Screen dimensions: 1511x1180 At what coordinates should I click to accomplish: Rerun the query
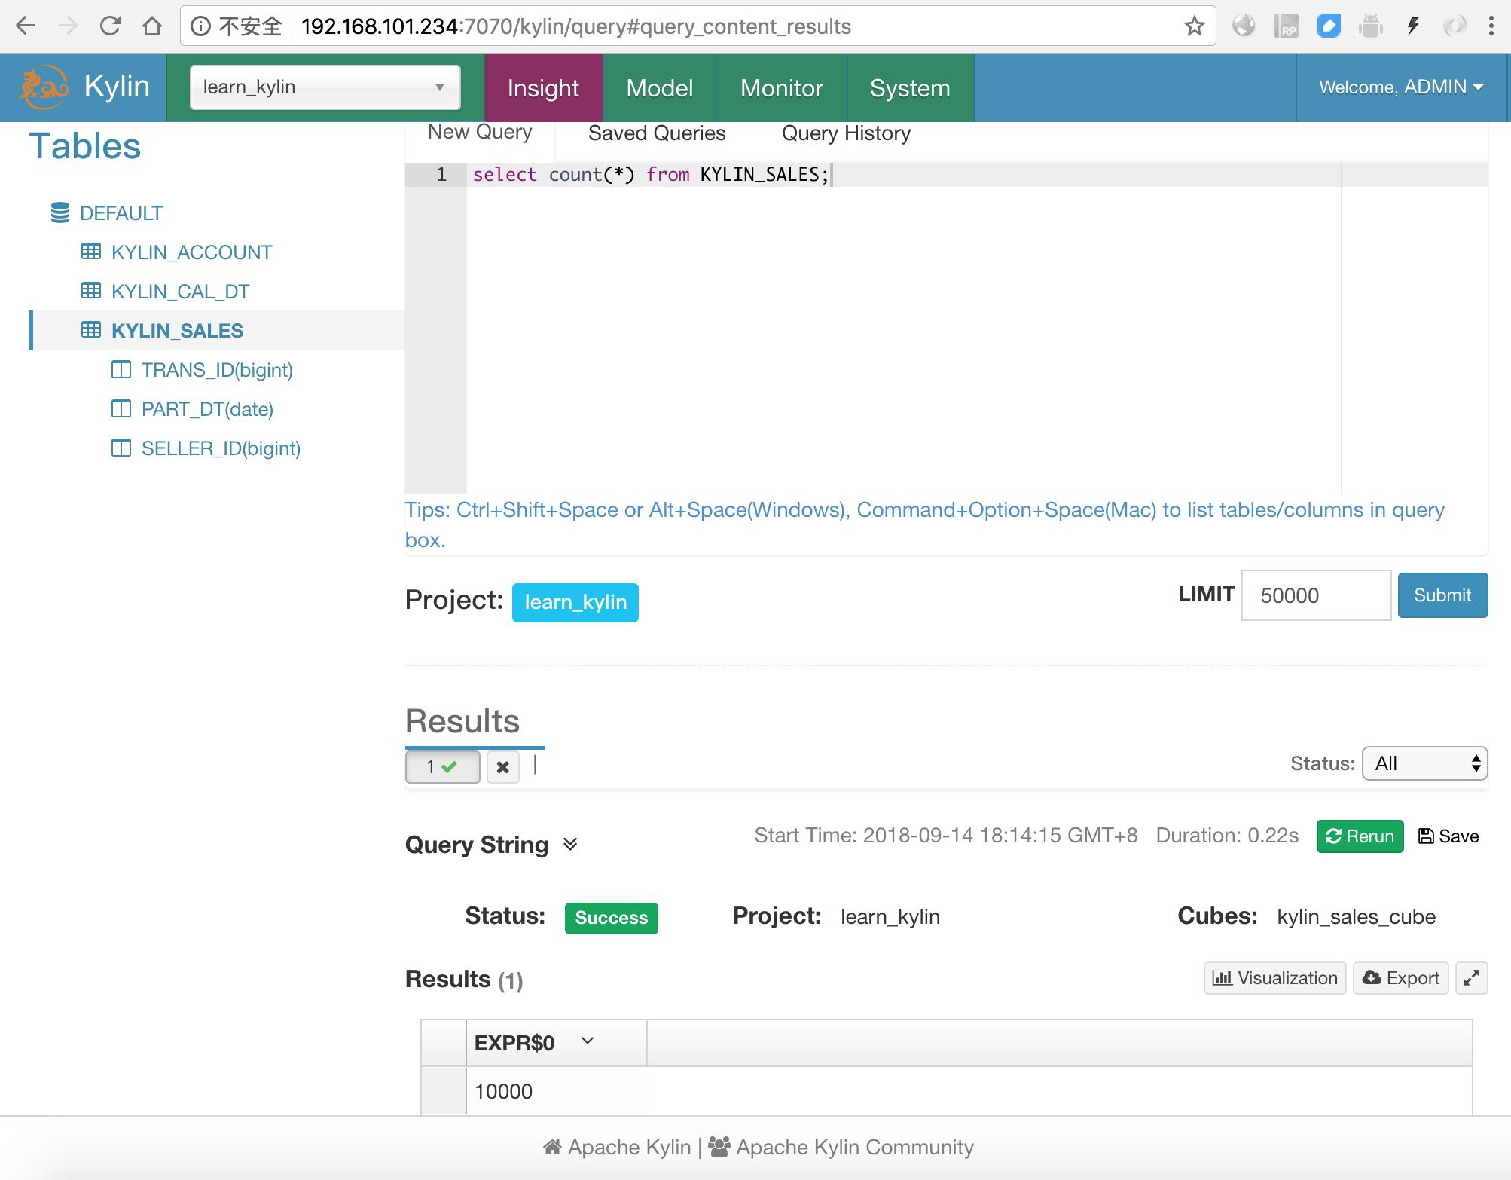pyautogui.click(x=1360, y=836)
